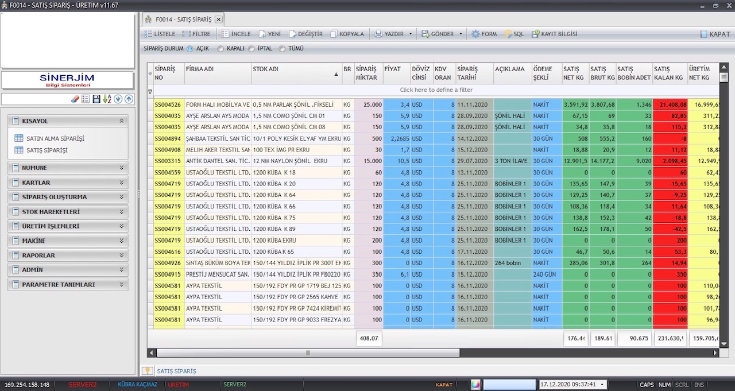Click the blue down arrow circle icon

tap(118, 99)
